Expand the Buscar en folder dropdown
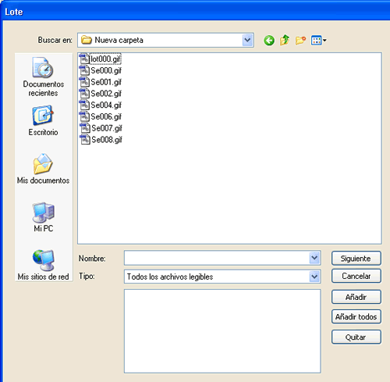 [x=247, y=40]
